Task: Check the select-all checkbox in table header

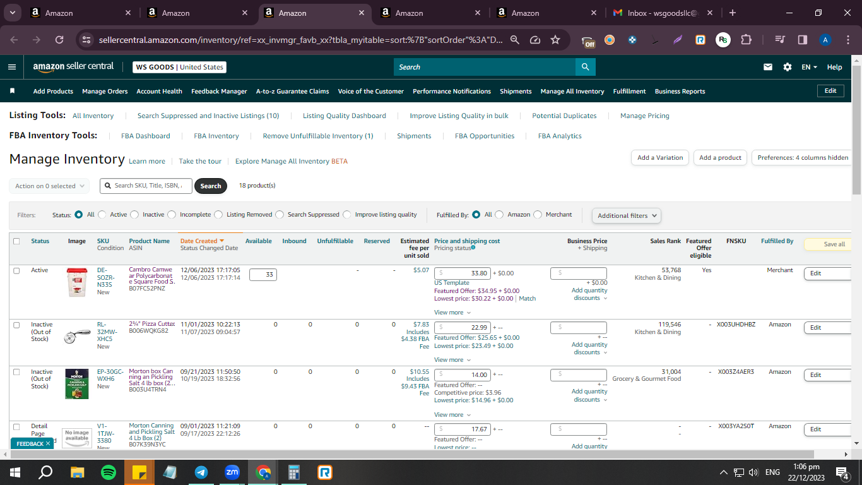Action: point(16,241)
